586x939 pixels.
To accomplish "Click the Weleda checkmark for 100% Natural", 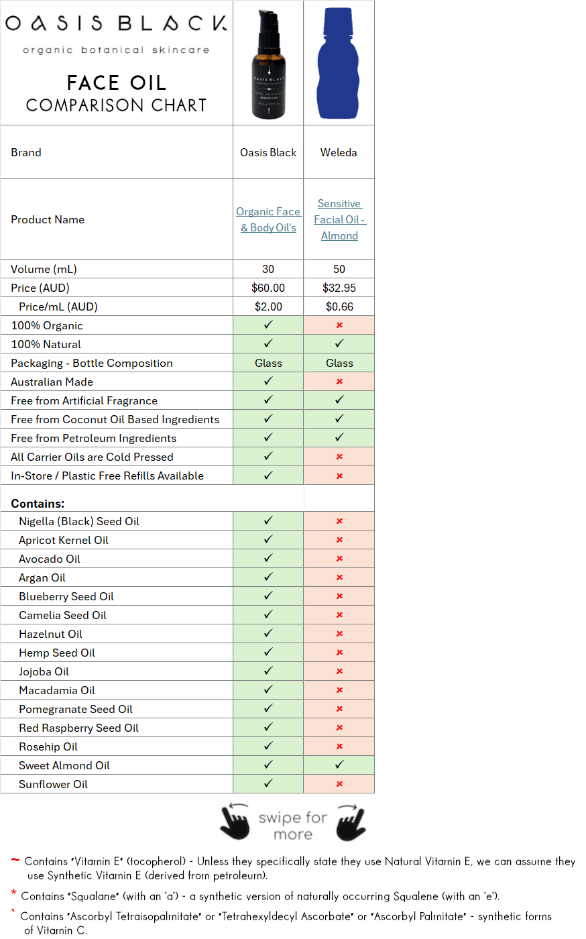I will coord(339,343).
